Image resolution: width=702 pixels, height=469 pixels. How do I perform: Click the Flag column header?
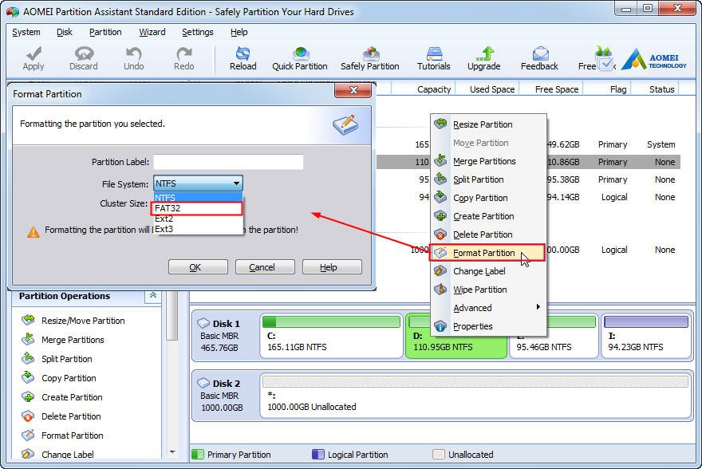617,89
